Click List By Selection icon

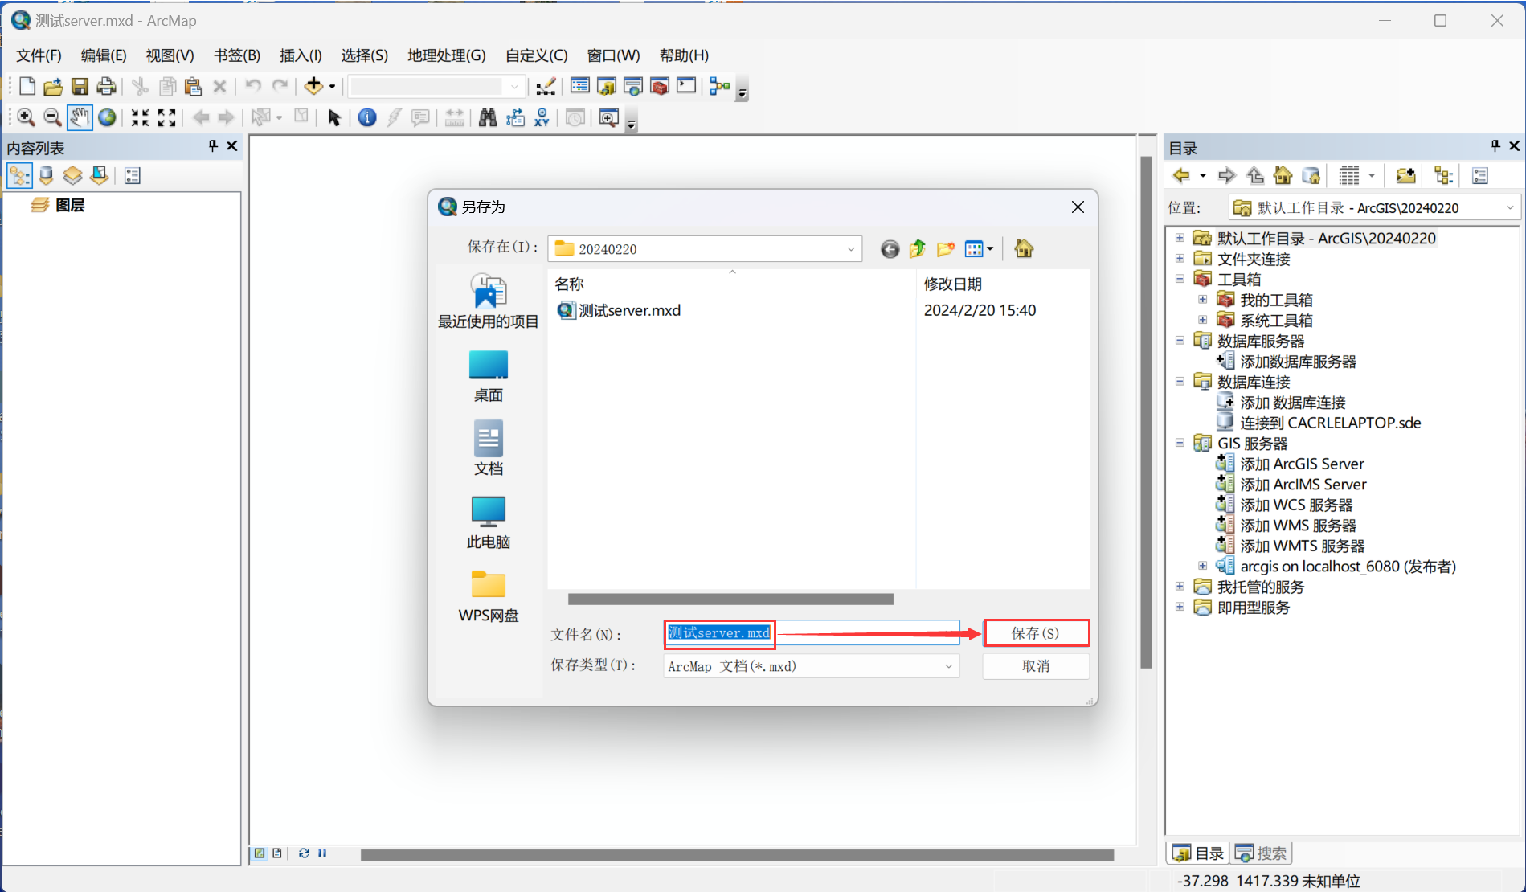(x=100, y=175)
